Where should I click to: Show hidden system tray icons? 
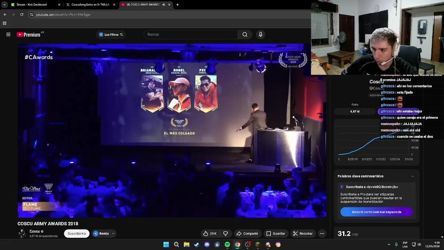click(x=389, y=244)
